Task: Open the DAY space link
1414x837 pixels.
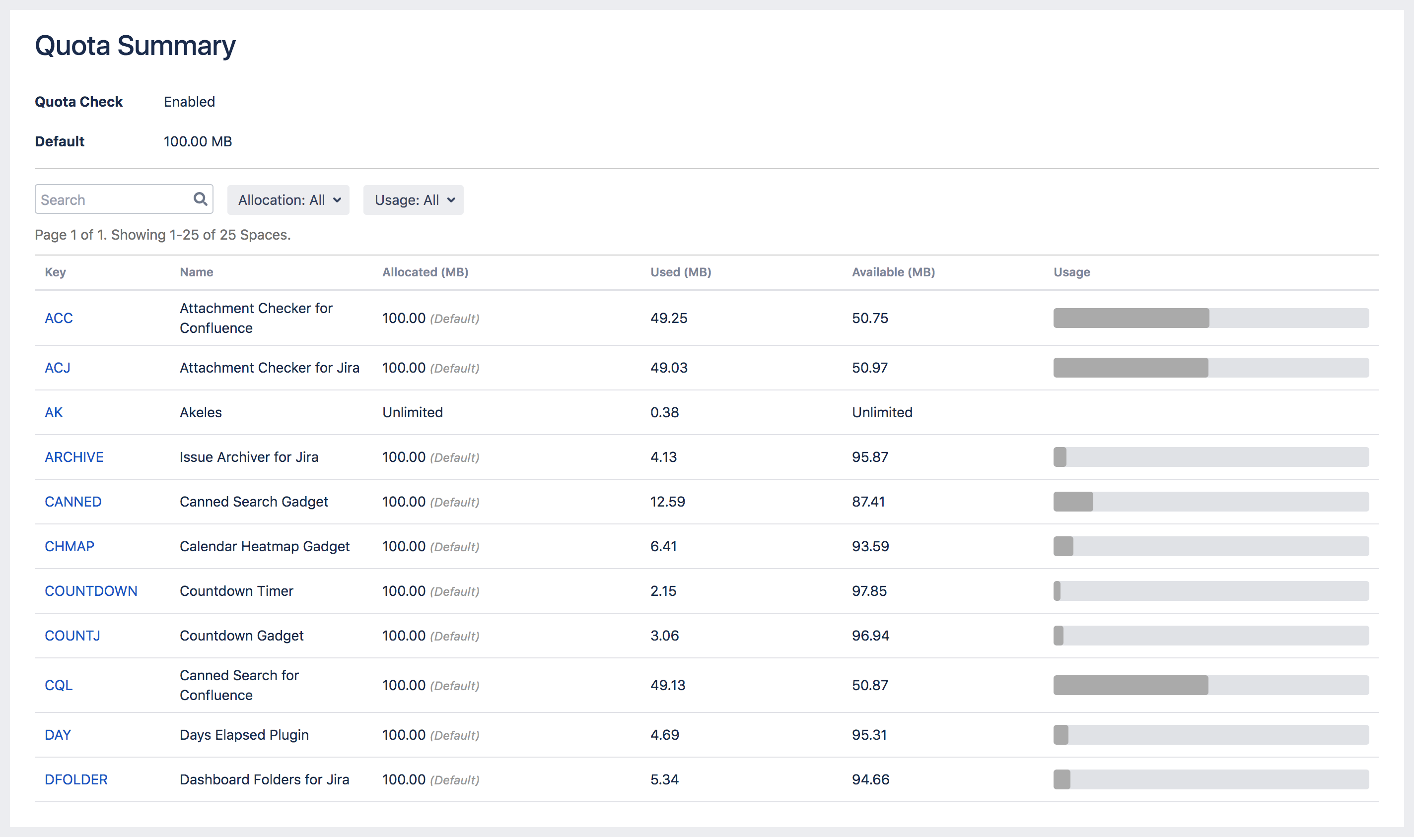Action: (58, 735)
